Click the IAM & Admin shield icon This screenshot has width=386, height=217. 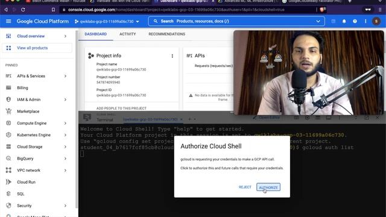click(8, 99)
